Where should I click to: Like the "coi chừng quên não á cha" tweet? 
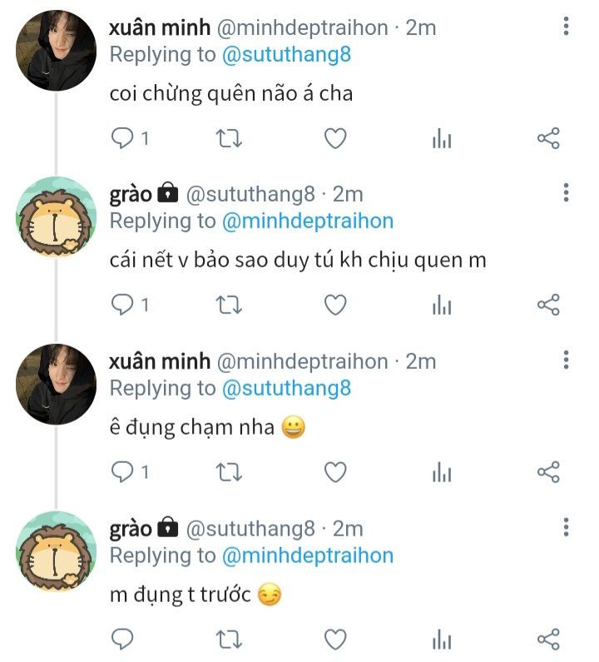(x=334, y=138)
